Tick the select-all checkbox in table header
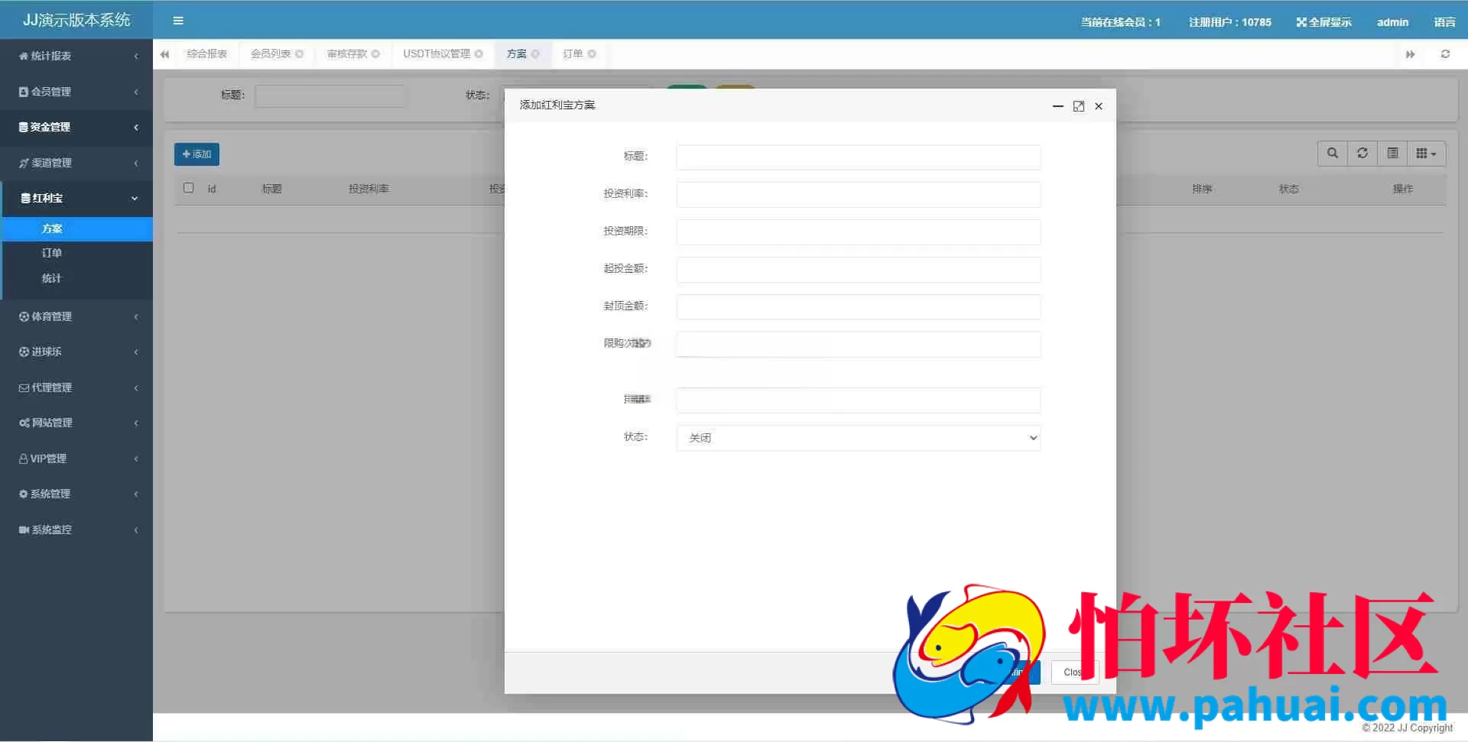 (189, 188)
